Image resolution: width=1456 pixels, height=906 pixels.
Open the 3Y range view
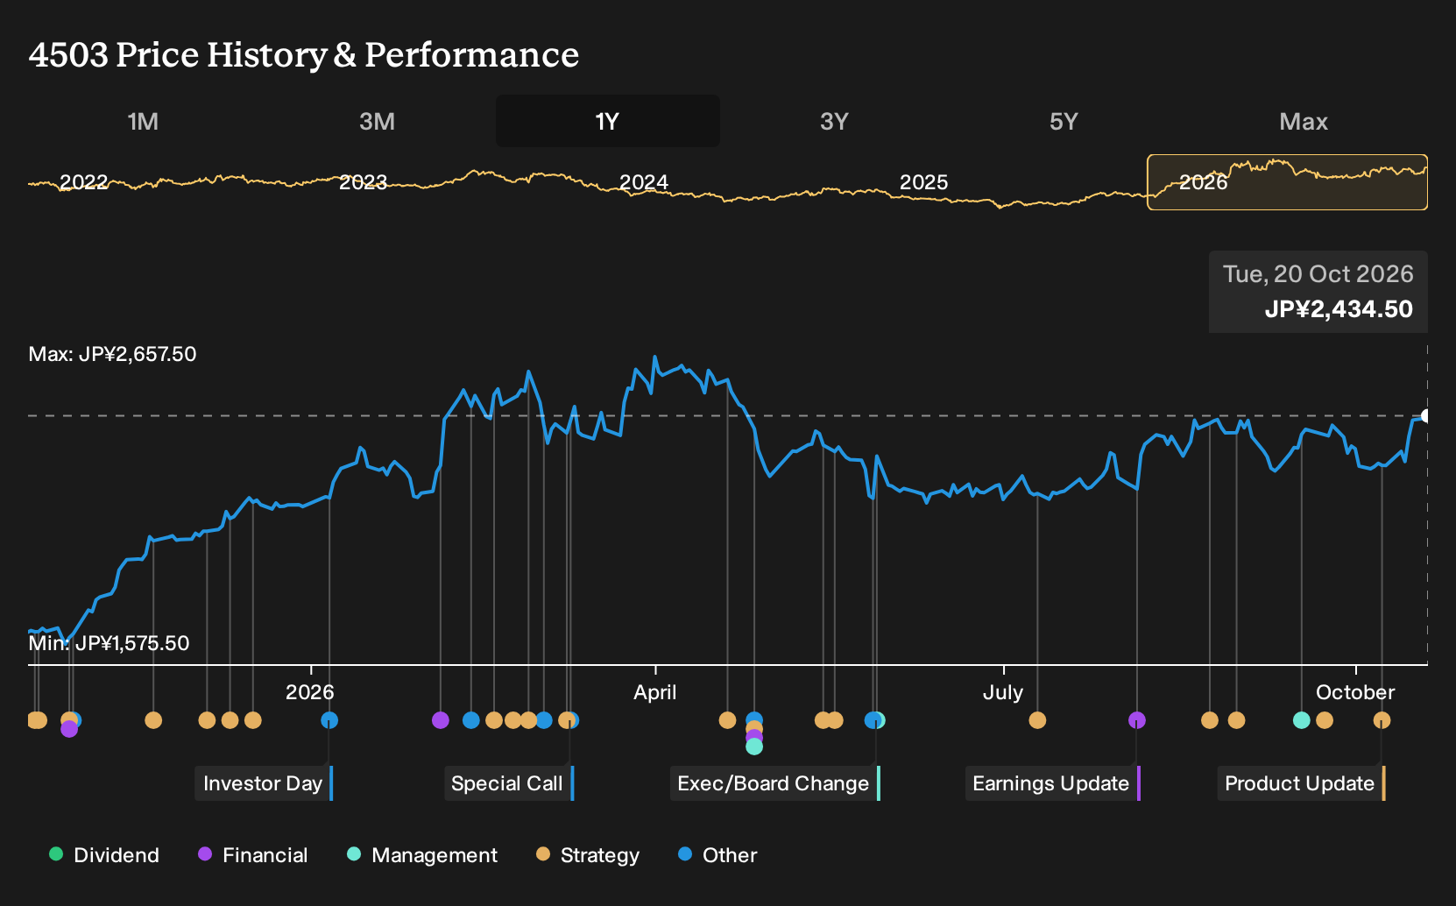pyautogui.click(x=834, y=121)
